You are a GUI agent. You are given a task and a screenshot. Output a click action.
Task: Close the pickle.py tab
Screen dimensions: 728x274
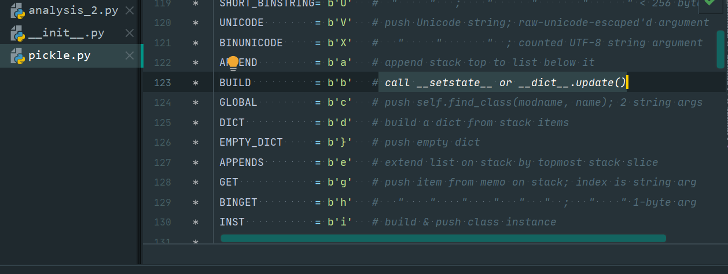[x=130, y=56]
